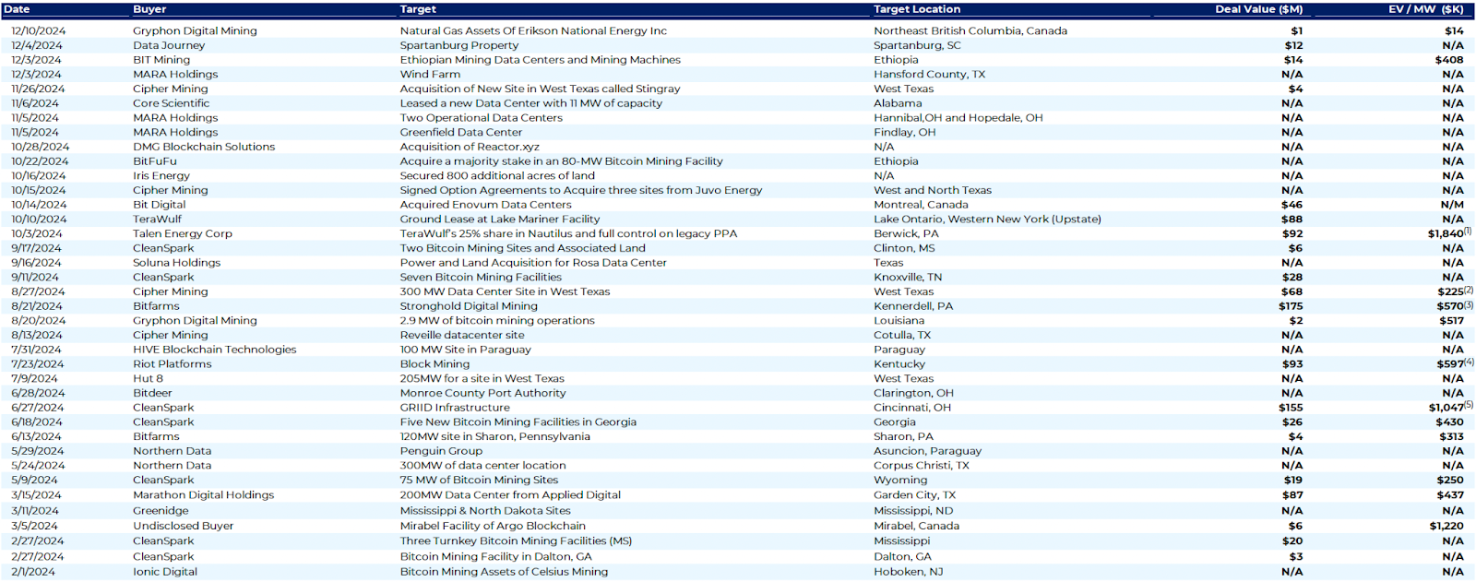Select buyer Undisclosed Buyer

point(184,527)
